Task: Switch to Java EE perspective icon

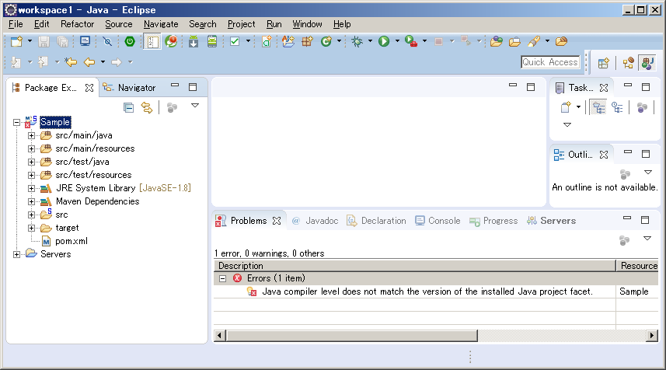Action: tap(628, 63)
